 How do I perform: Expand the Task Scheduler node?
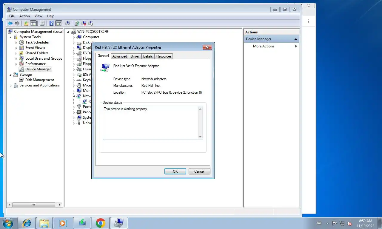coord(16,43)
